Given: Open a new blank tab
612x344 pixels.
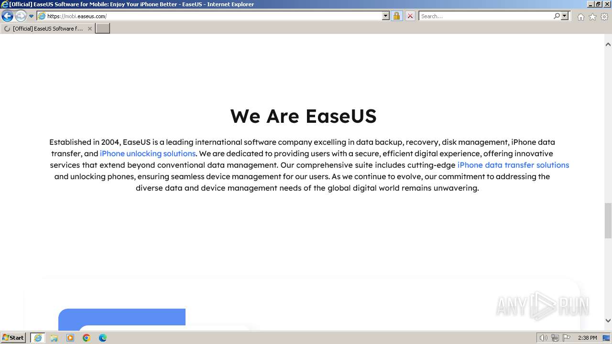Looking at the screenshot, I should [x=103, y=29].
